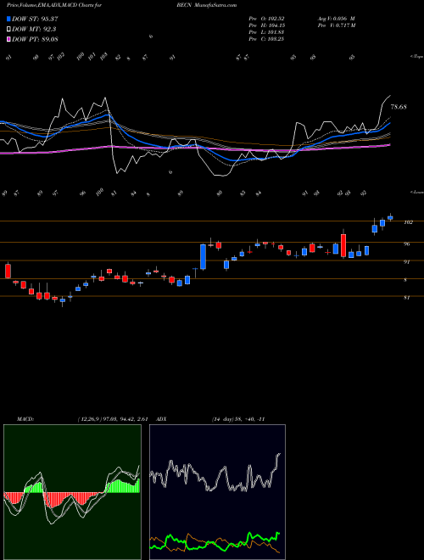Click the MACD (12,26,9) values text
424x560 pixels.
(x=113, y=419)
